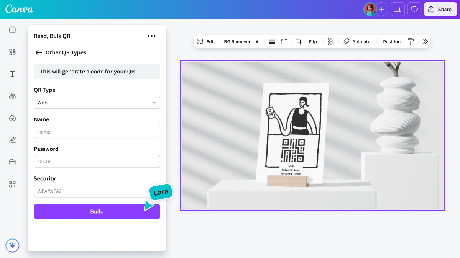The width and height of the screenshot is (460, 258).
Task: Go back to Other QR Types
Action: 38,52
